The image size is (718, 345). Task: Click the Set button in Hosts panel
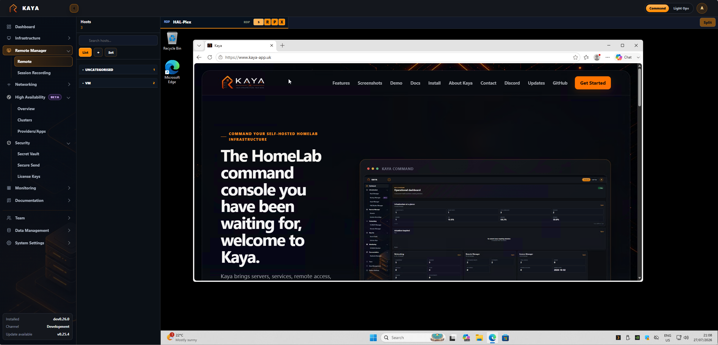coord(111,53)
